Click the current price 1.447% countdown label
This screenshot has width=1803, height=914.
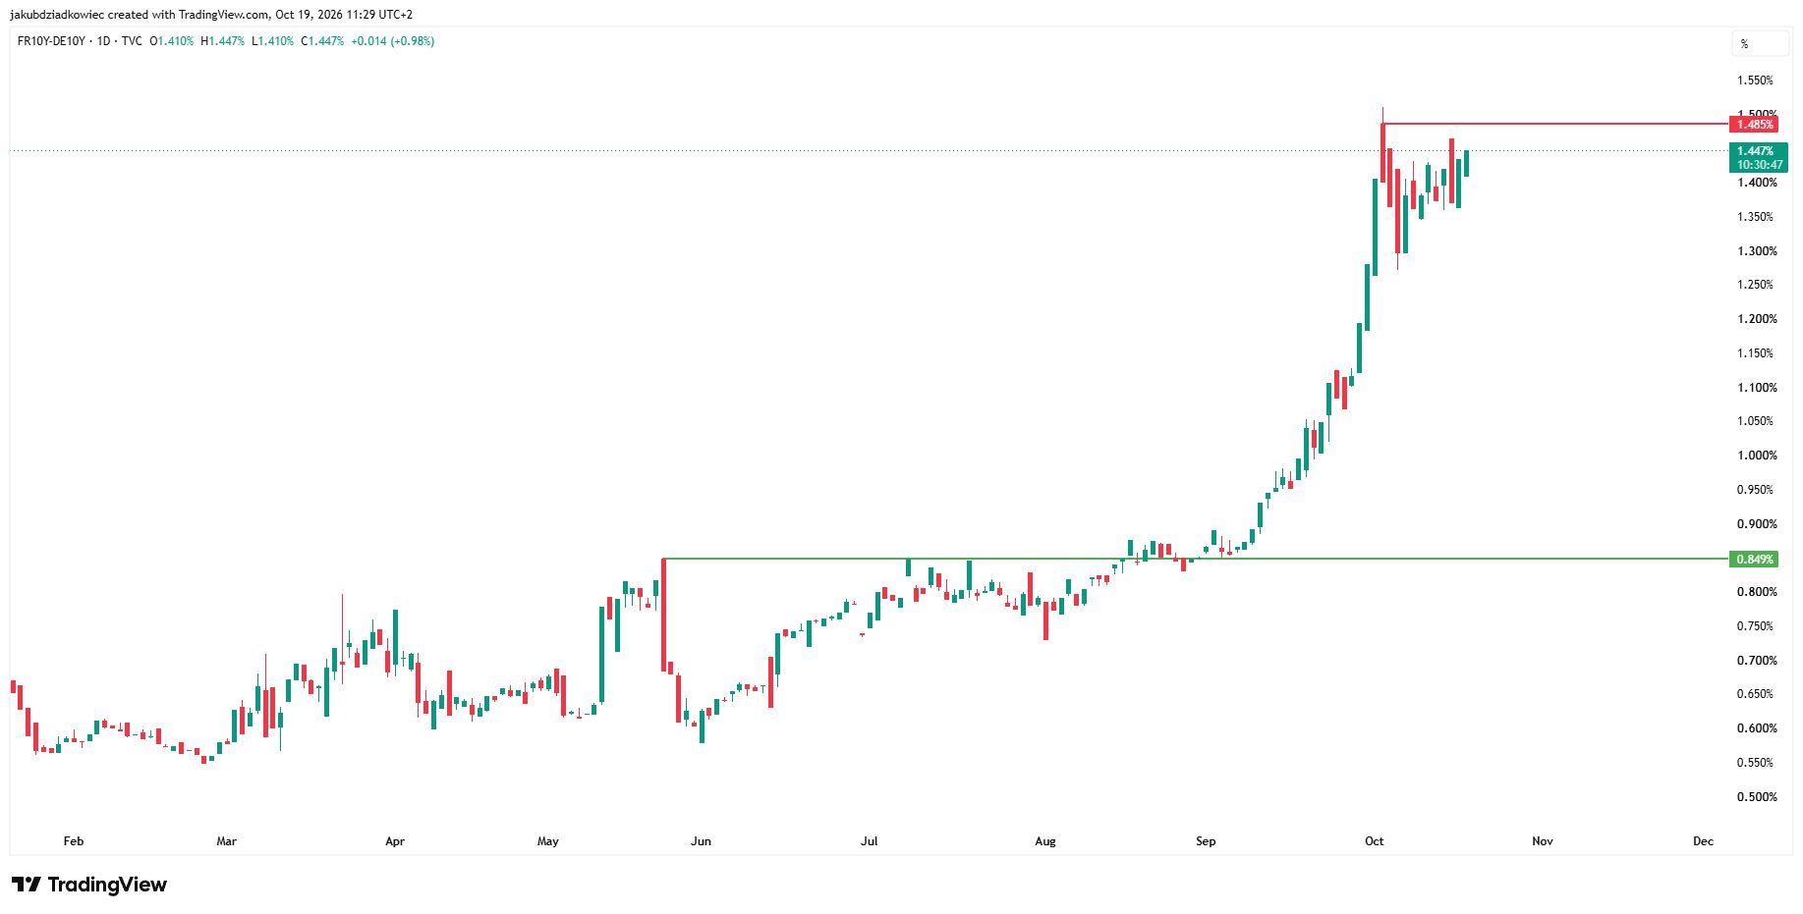click(1759, 157)
